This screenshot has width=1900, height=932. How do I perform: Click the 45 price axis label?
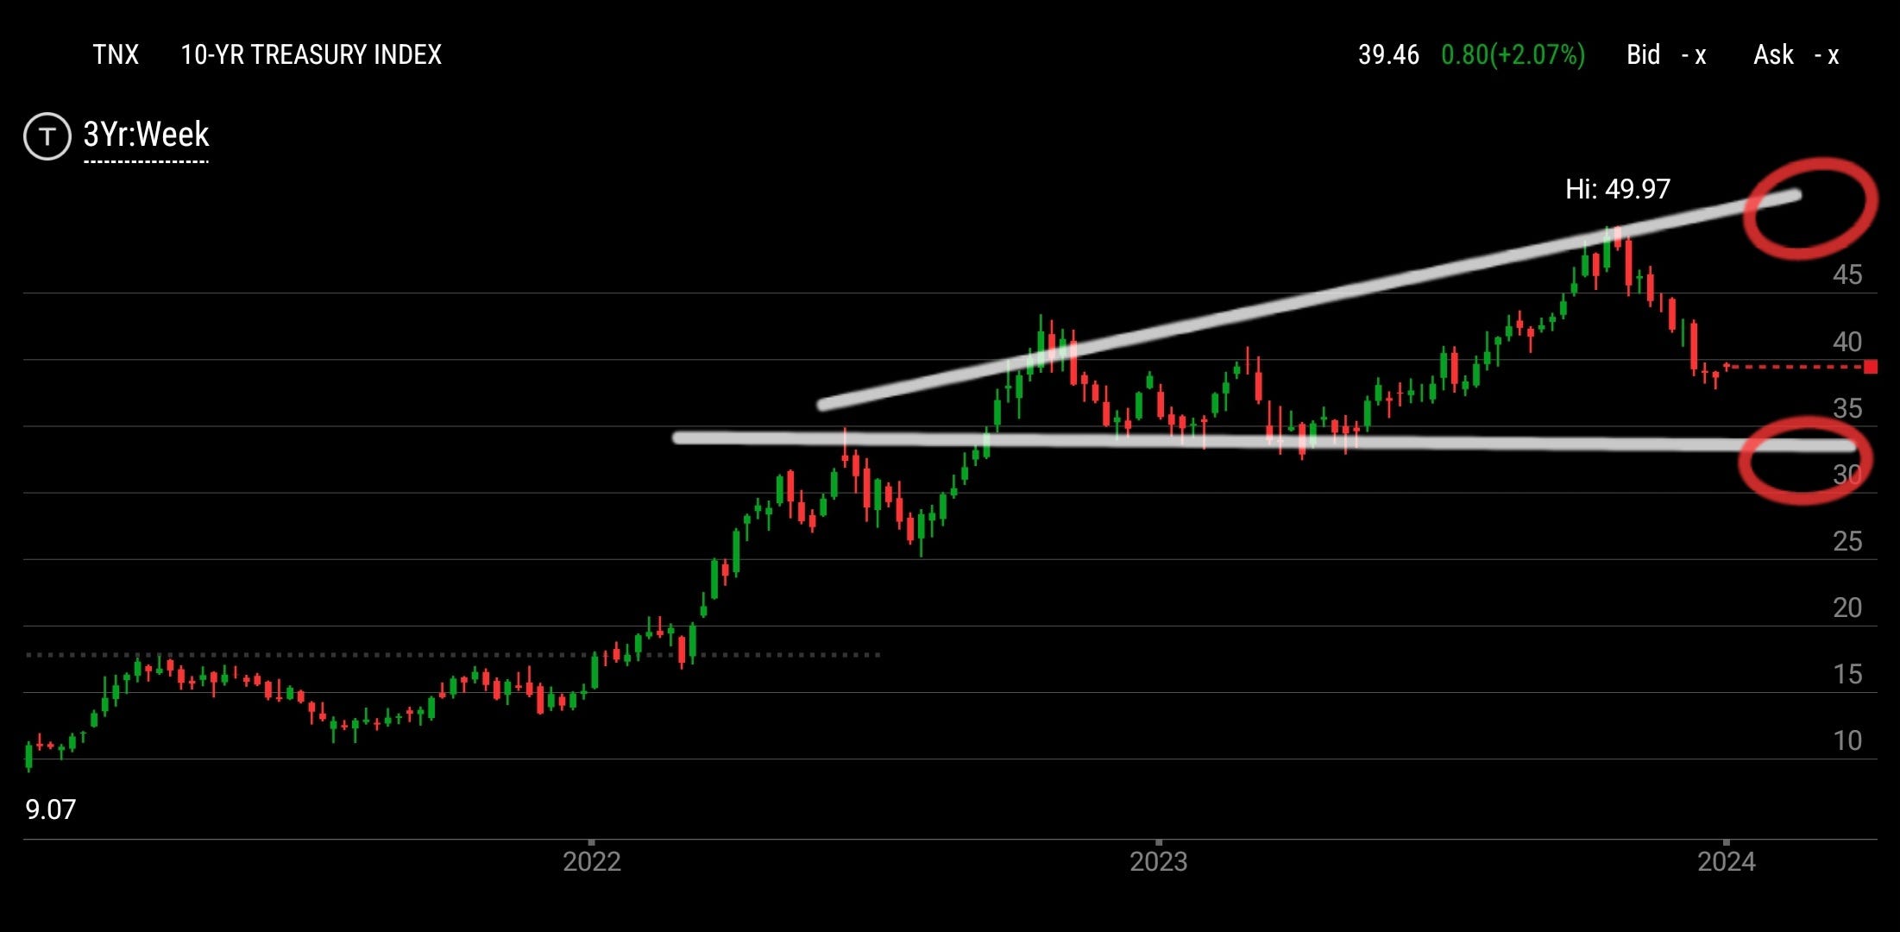pos(1847,275)
